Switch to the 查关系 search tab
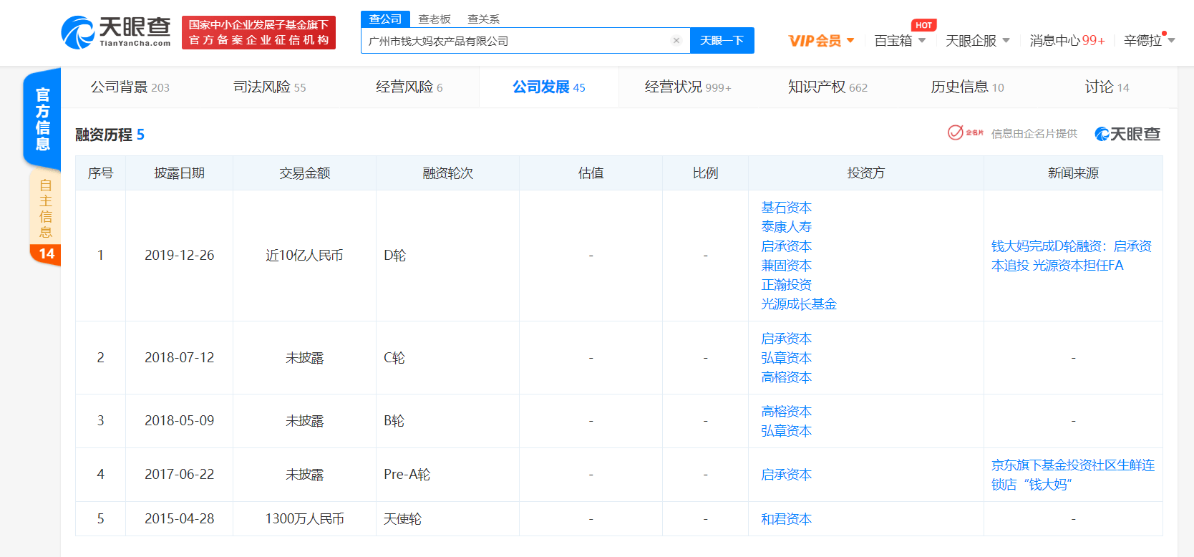 483,19
